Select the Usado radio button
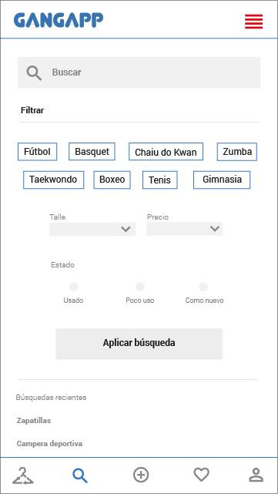This screenshot has width=278, height=494. click(74, 287)
